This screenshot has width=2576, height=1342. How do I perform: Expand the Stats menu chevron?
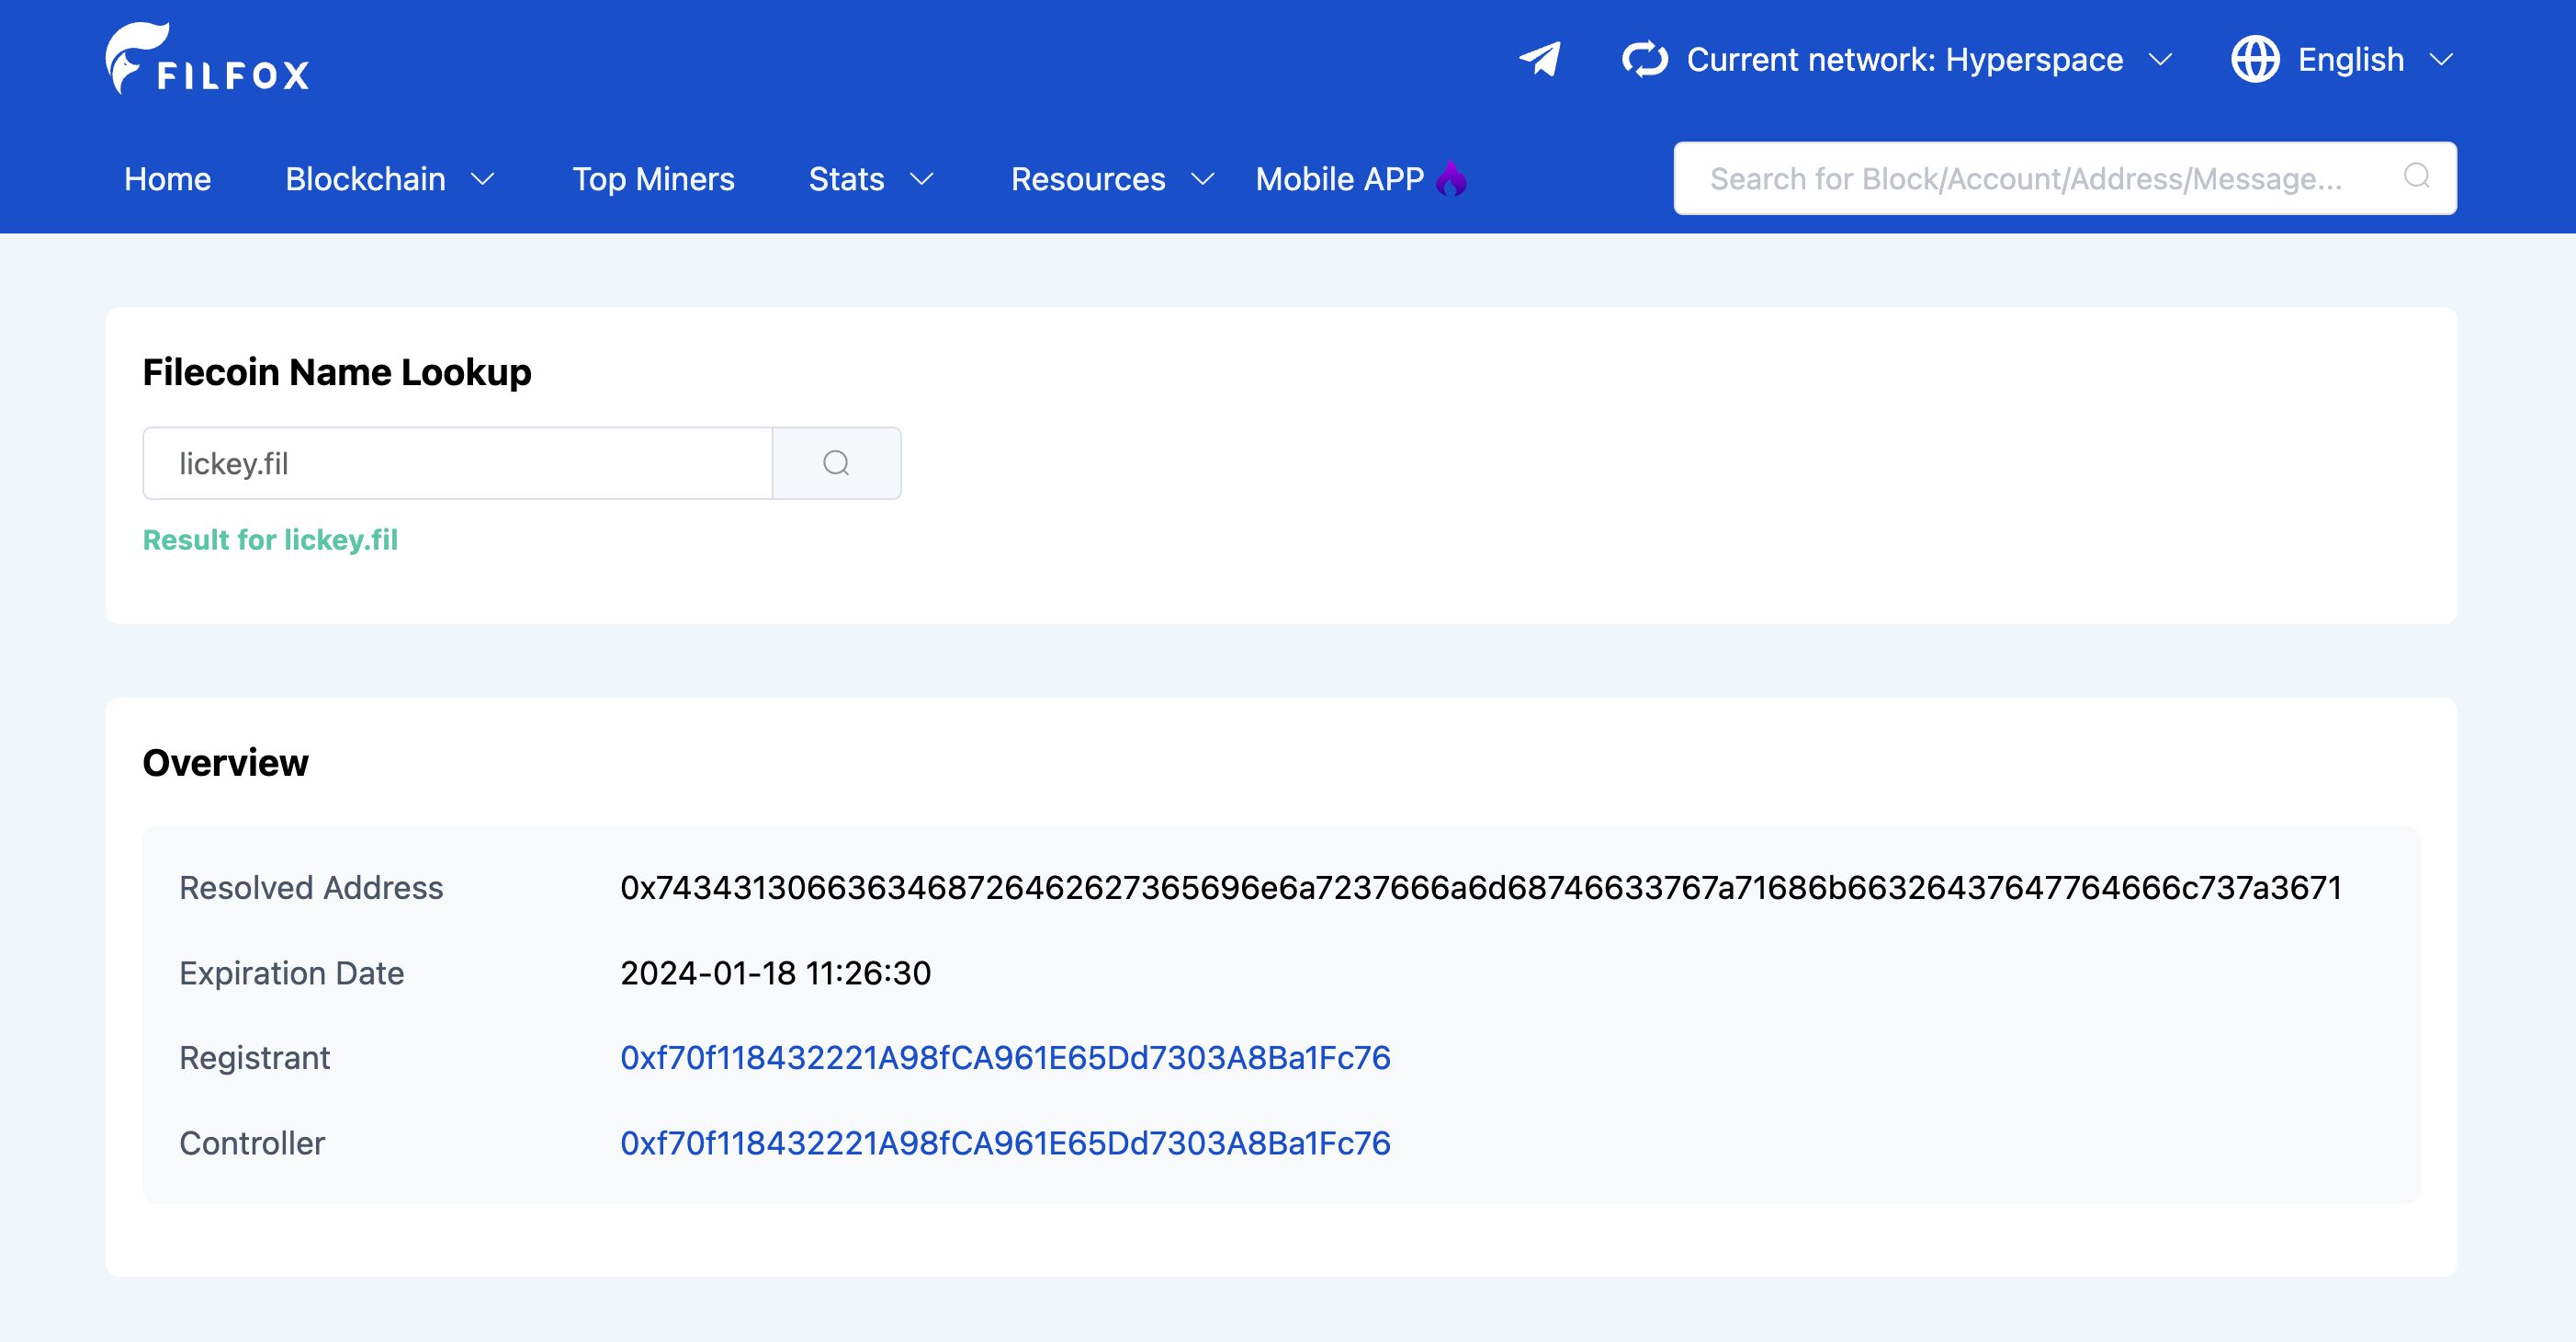click(x=921, y=179)
